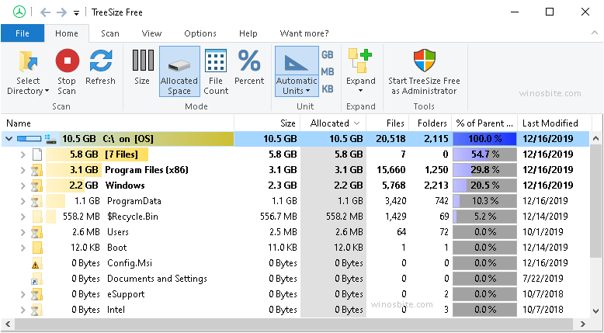Image resolution: width=604 pixels, height=333 pixels.
Task: Expand the Intel folder
Action: (x=23, y=310)
